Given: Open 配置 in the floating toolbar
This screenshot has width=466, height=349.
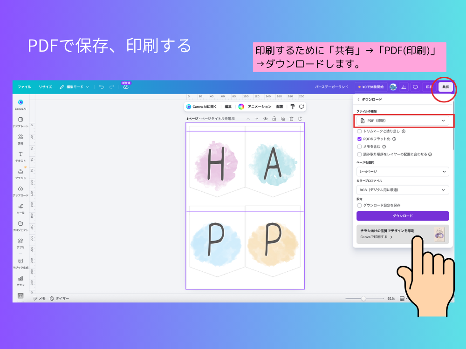Looking at the screenshot, I should pos(280,107).
